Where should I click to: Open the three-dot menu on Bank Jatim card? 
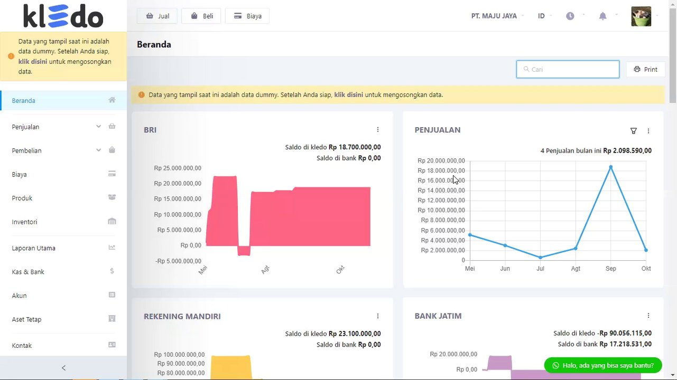click(648, 316)
